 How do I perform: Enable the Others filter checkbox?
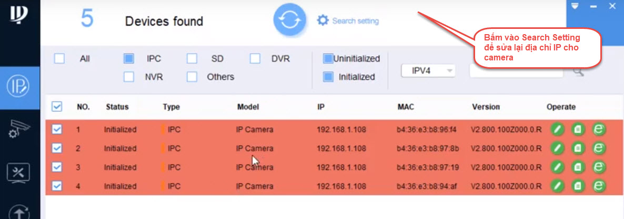point(192,77)
